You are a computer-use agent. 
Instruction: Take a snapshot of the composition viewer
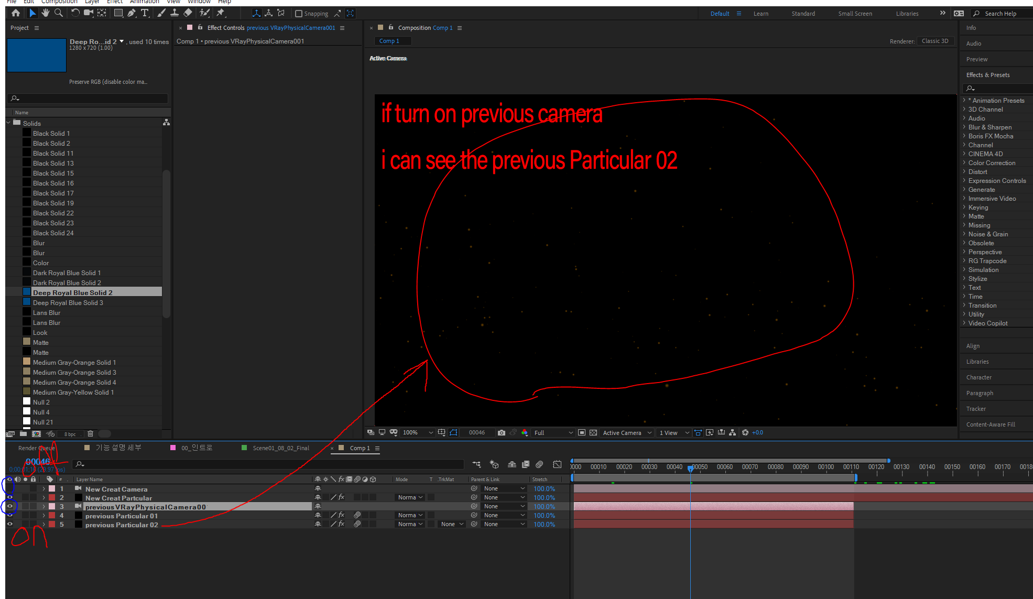coord(502,432)
